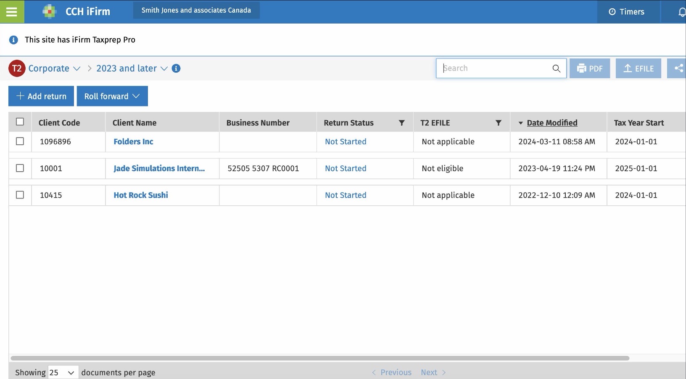Click the share icon button
The image size is (686, 379).
point(678,68)
